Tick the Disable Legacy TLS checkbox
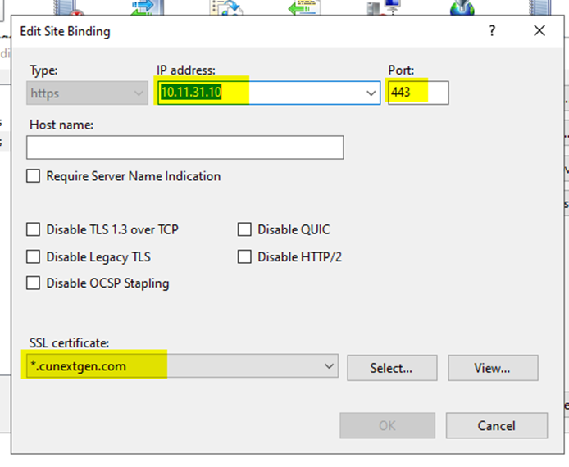Screen dimensions: 569x467 (34, 257)
